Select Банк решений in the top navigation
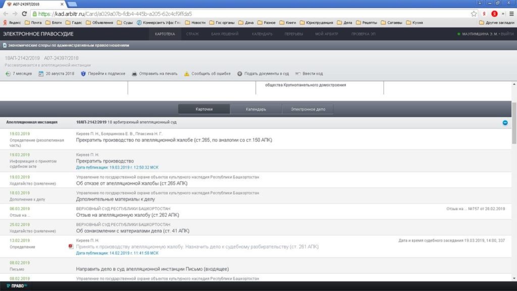517x291 pixels. pyautogui.click(x=225, y=34)
